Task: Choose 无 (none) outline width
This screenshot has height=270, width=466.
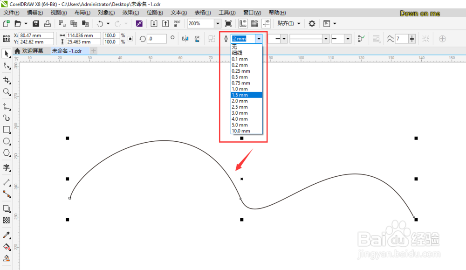Action: coord(247,47)
